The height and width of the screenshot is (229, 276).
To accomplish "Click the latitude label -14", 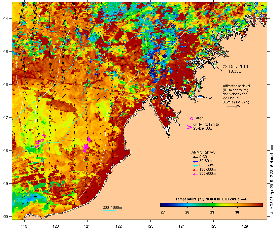I will (x=5, y=19).
